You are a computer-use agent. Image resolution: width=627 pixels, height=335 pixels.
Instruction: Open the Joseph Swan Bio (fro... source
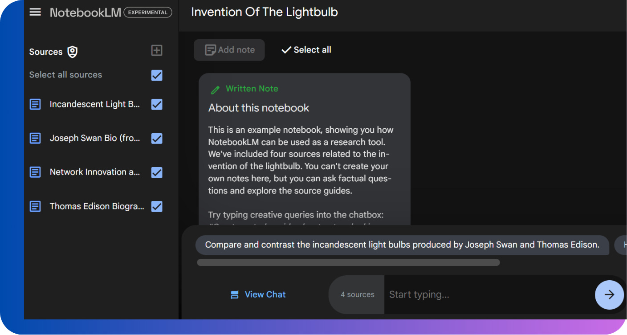click(x=95, y=138)
